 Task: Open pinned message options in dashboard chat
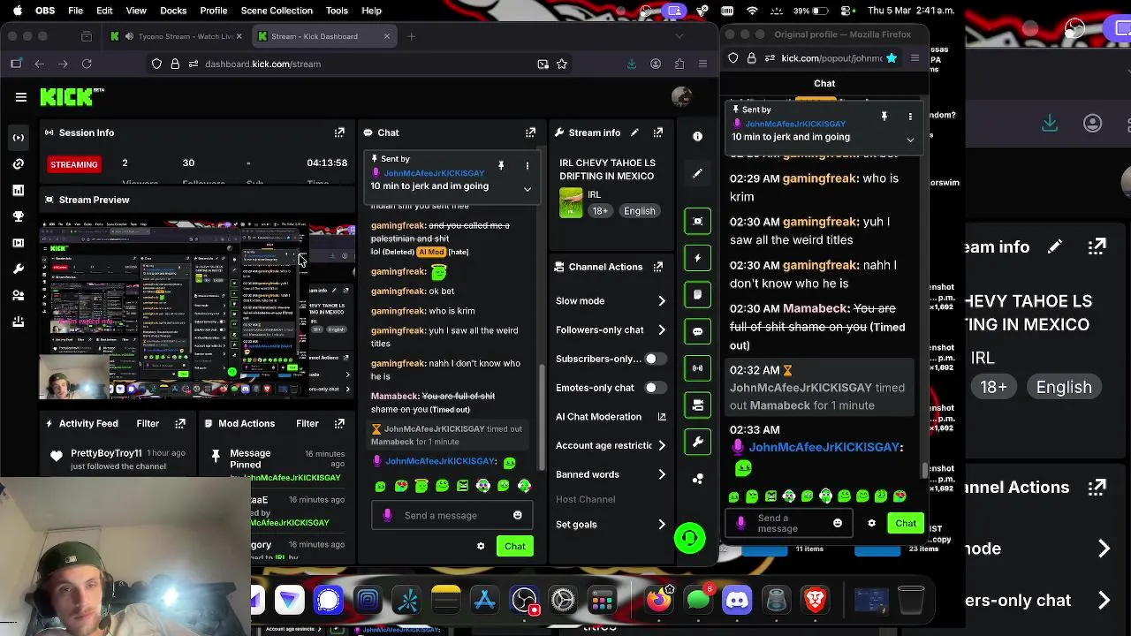coord(528,165)
